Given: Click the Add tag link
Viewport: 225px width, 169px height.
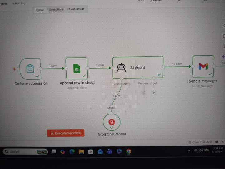Looking at the screenshot, I should coord(19,3).
